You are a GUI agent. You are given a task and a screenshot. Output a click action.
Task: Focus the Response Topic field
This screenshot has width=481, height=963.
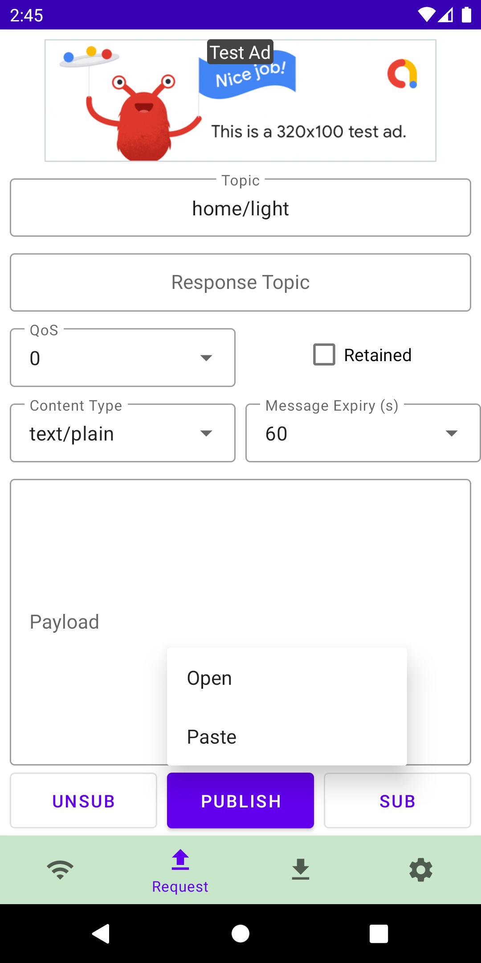pyautogui.click(x=240, y=282)
